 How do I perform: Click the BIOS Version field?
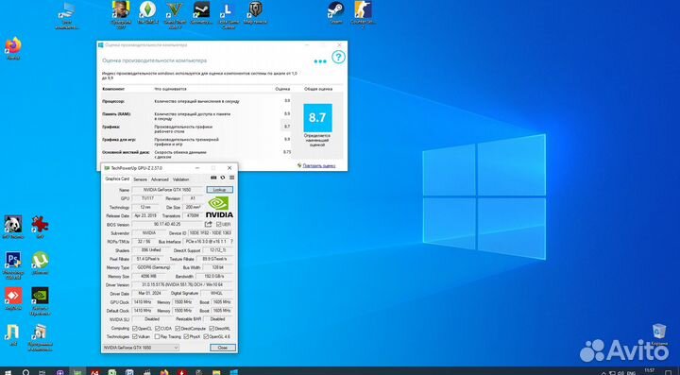click(167, 224)
